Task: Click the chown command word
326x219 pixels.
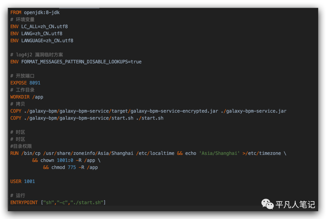Action: point(47,160)
